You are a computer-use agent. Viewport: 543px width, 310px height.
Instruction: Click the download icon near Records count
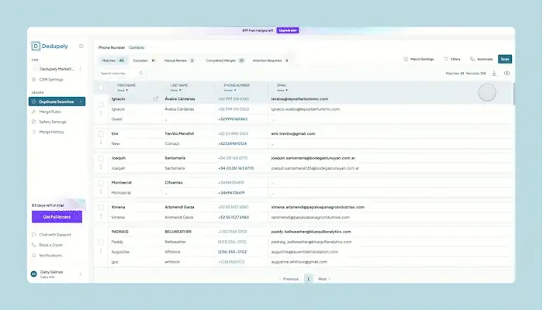click(494, 74)
